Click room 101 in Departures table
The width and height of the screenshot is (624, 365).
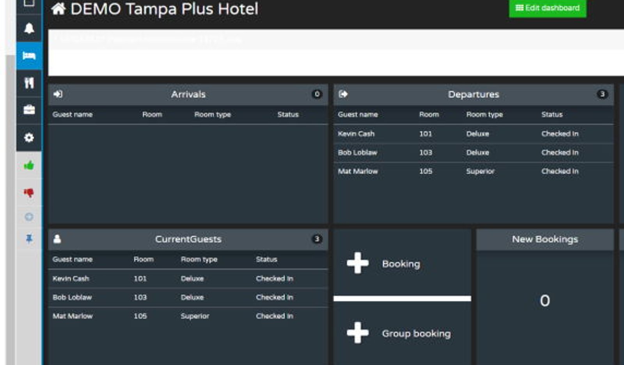[425, 134]
